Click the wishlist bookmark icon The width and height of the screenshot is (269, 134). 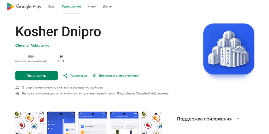[x=94, y=76]
